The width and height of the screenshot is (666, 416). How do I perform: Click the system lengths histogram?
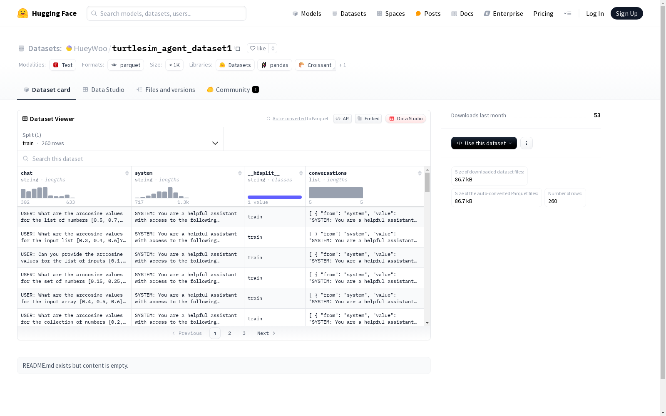click(x=162, y=192)
